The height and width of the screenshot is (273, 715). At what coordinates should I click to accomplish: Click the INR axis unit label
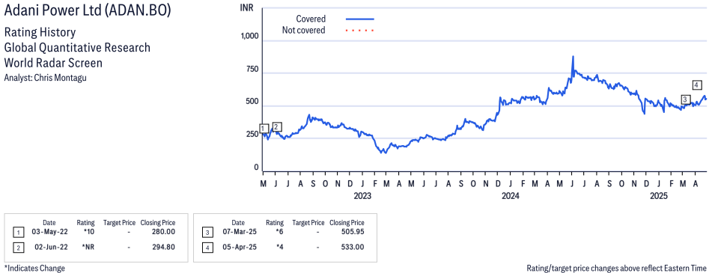(x=246, y=8)
